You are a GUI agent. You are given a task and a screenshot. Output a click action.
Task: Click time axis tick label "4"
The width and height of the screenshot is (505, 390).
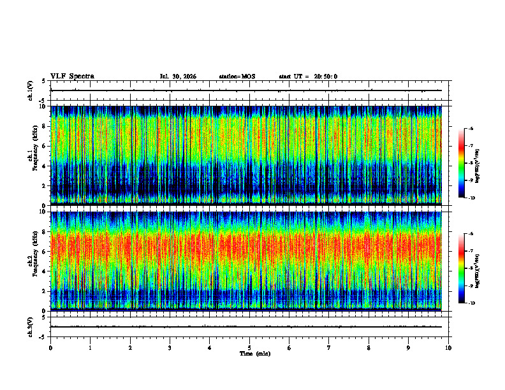pos(210,348)
